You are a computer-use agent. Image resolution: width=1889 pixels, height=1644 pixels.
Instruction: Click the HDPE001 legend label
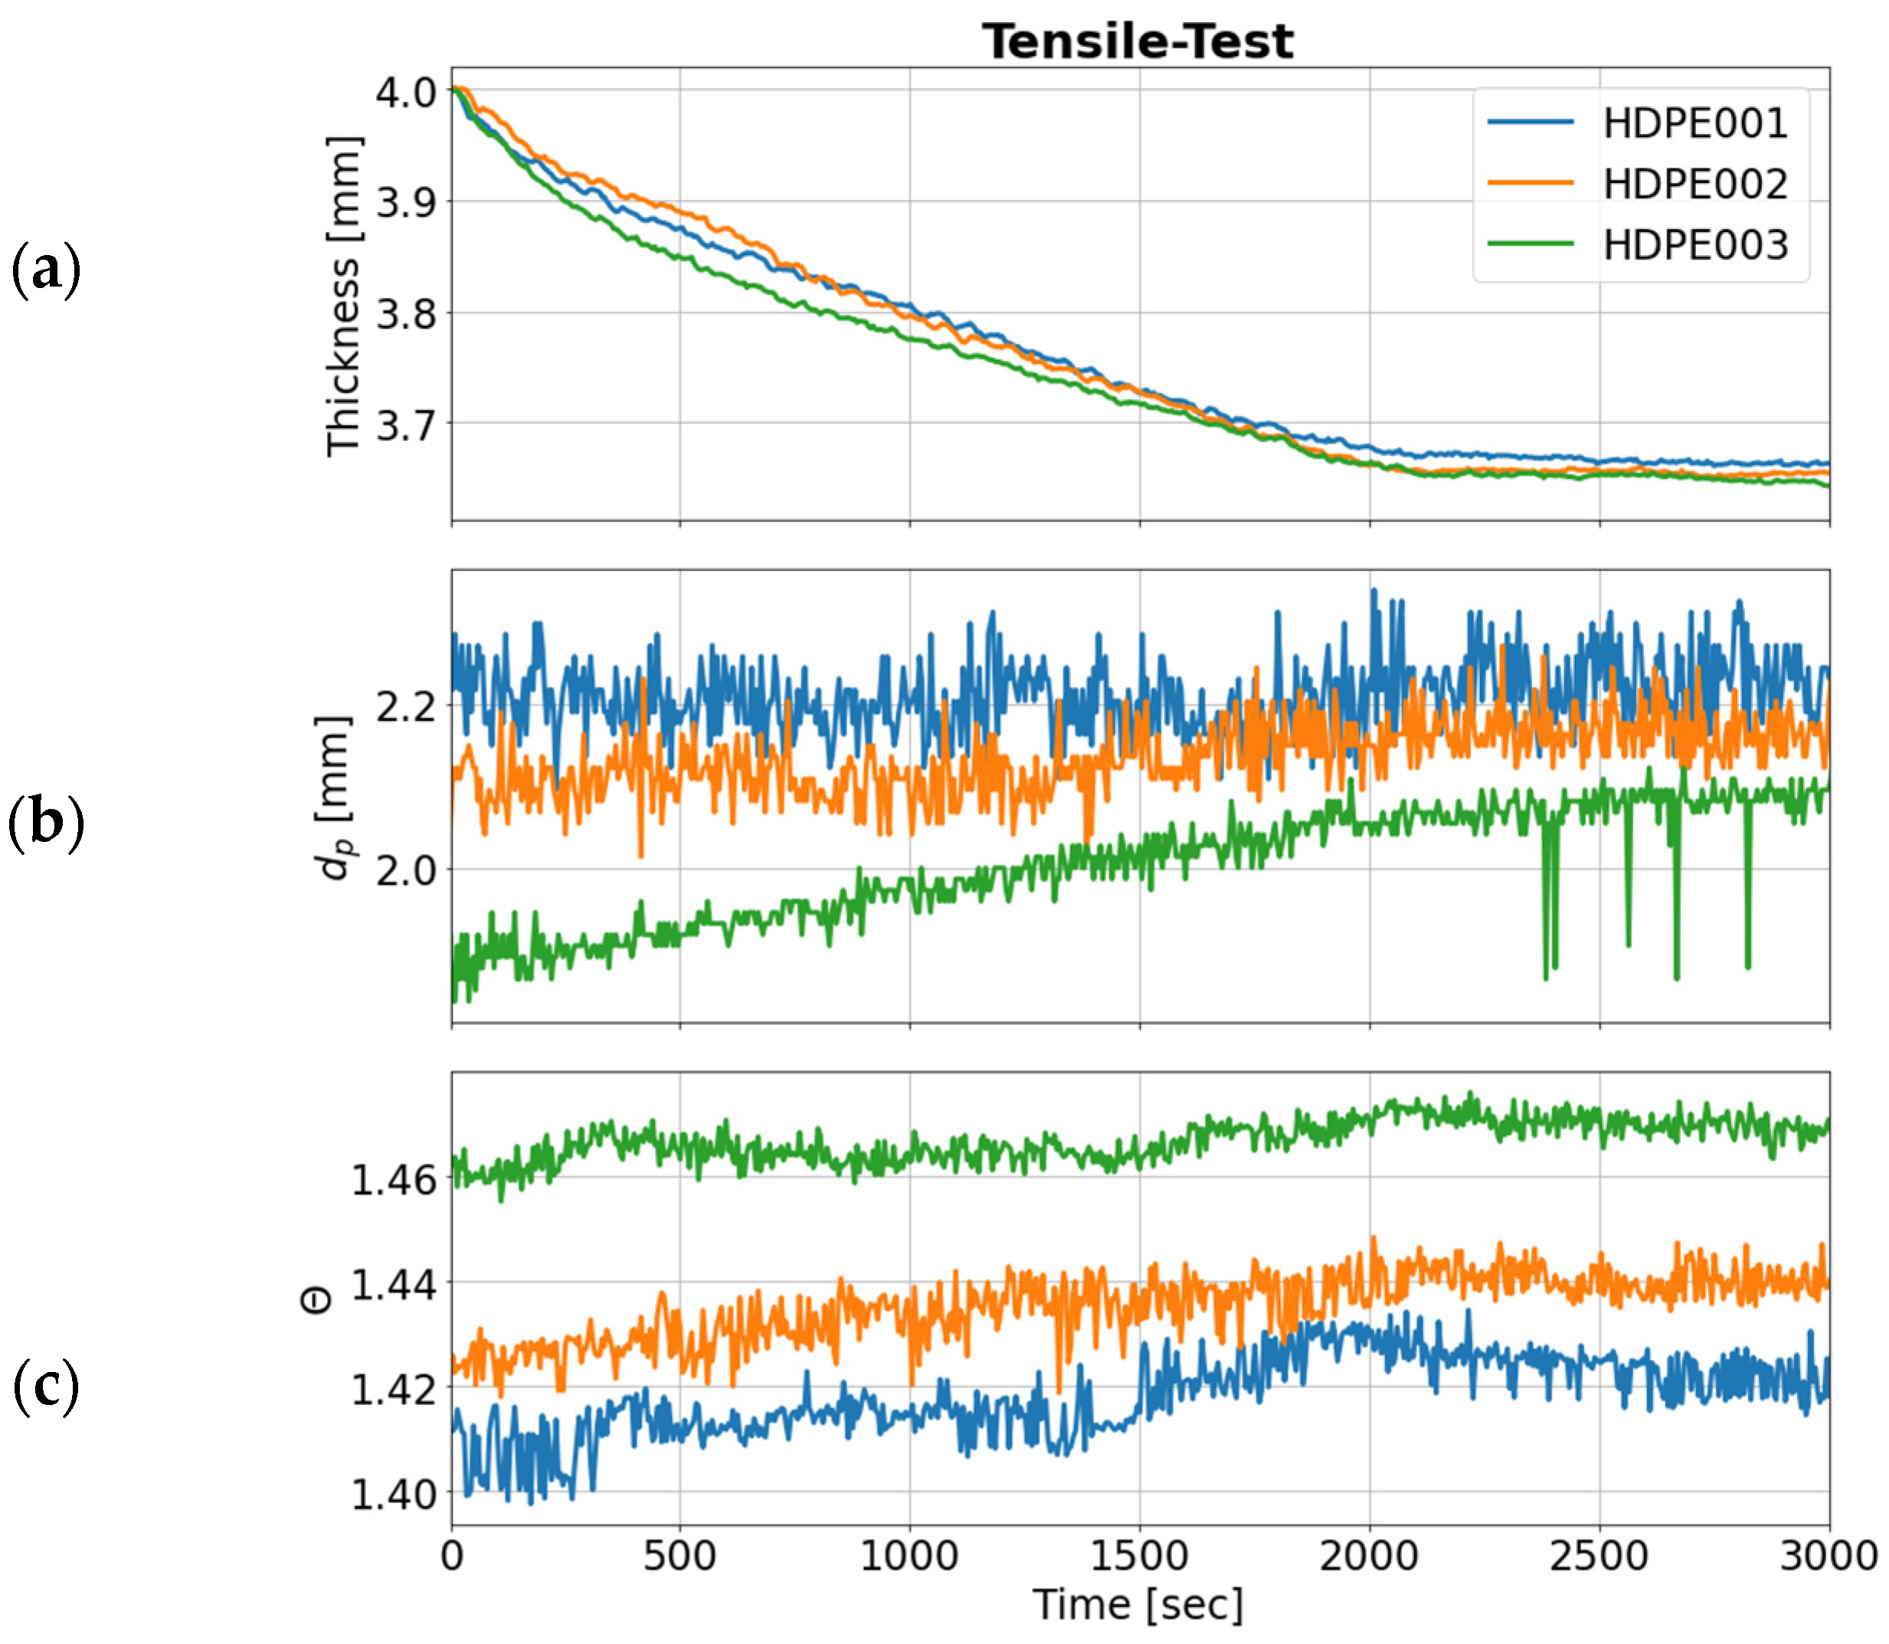[1695, 123]
